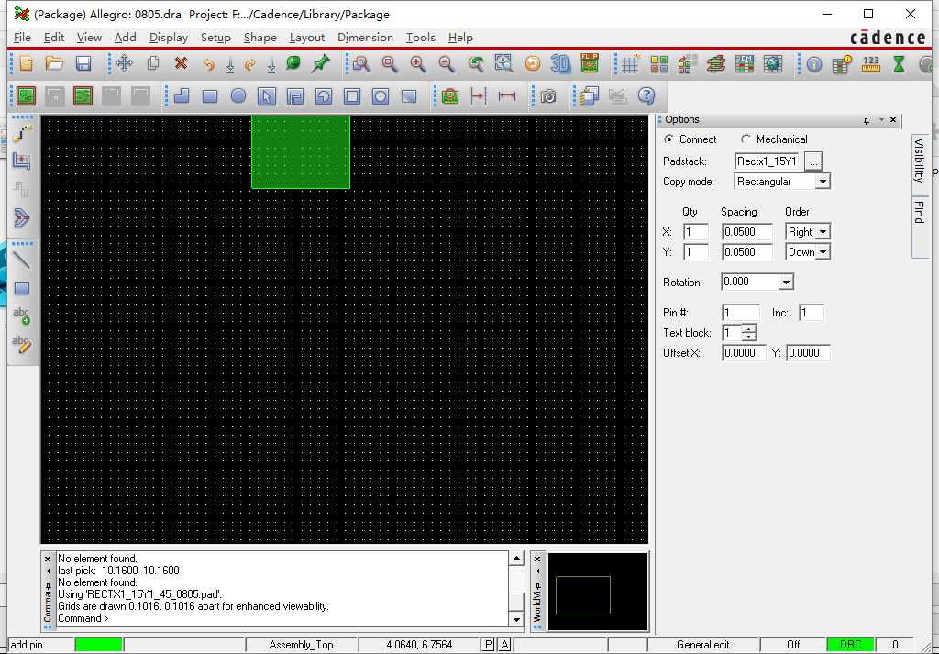Open the Tools menu
The height and width of the screenshot is (654, 939).
tap(420, 37)
